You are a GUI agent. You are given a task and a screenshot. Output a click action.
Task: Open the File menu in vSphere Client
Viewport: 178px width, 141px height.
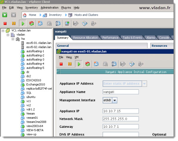(4, 8)
